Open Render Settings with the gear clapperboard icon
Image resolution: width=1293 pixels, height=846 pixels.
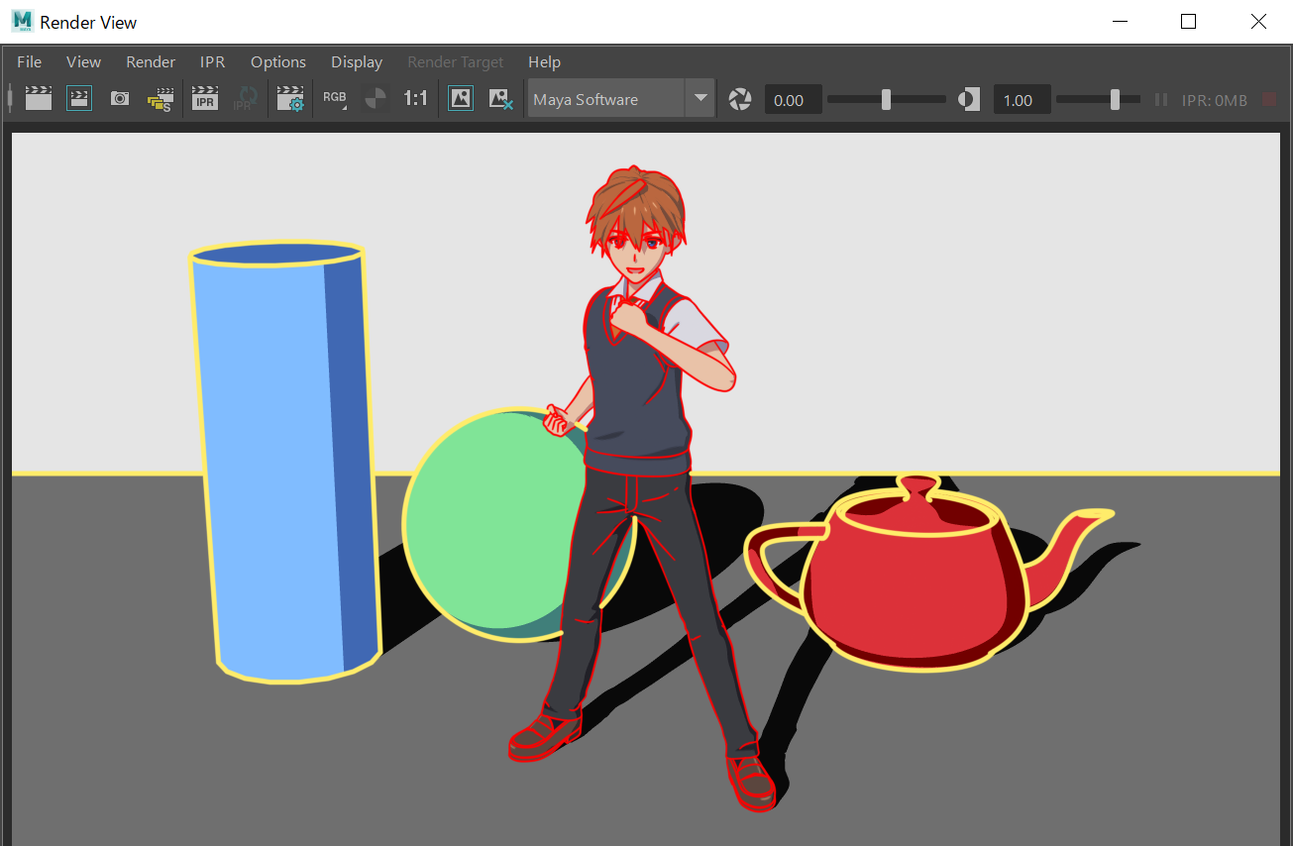point(290,99)
